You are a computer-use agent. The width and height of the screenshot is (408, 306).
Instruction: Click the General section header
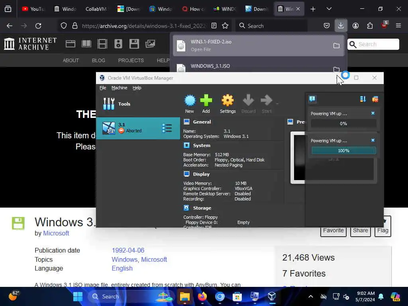point(202,122)
